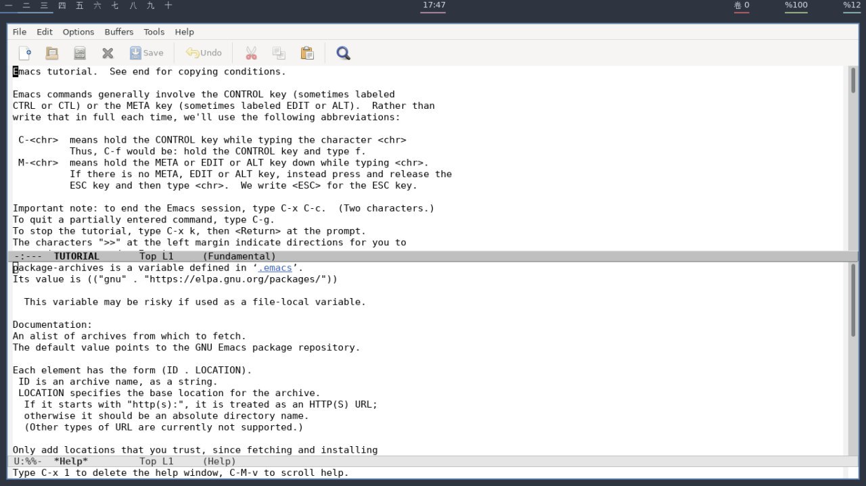Screen dimensions: 866x486
Task: Open the Help menu
Action: click(184, 32)
